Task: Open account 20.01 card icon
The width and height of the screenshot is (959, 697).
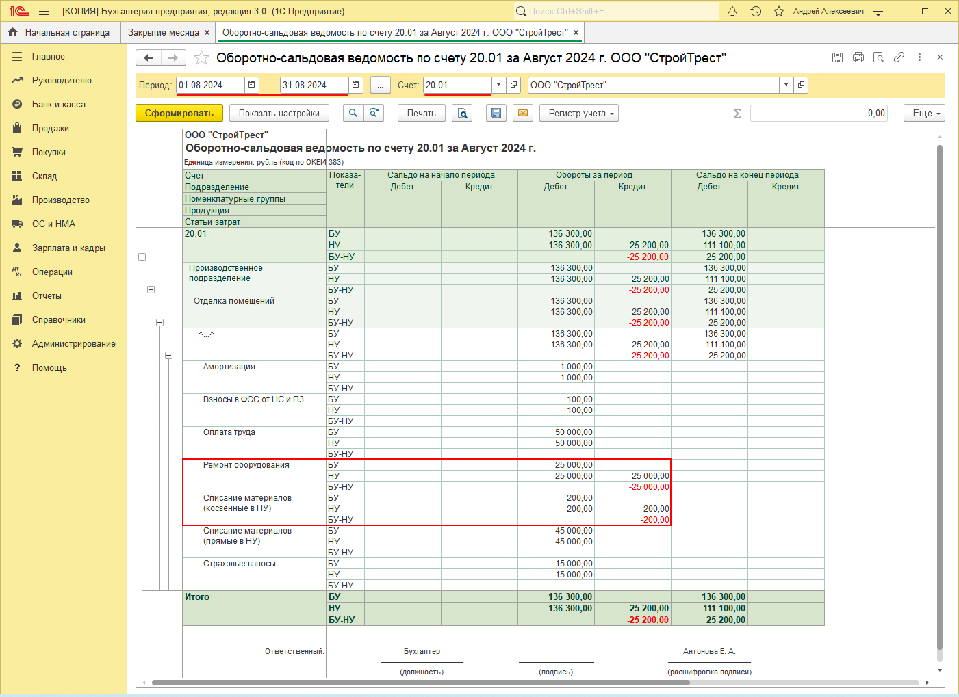Action: (513, 85)
